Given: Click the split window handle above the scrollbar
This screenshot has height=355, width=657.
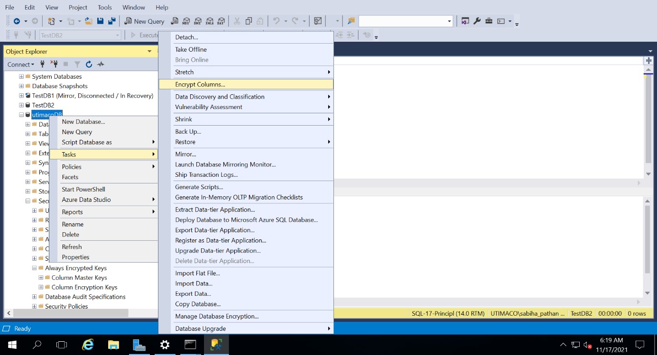Looking at the screenshot, I should pos(648,61).
